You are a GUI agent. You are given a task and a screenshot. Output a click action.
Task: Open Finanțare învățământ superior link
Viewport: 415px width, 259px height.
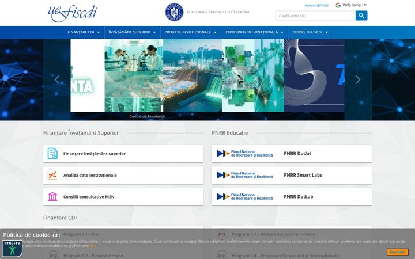pyautogui.click(x=95, y=154)
